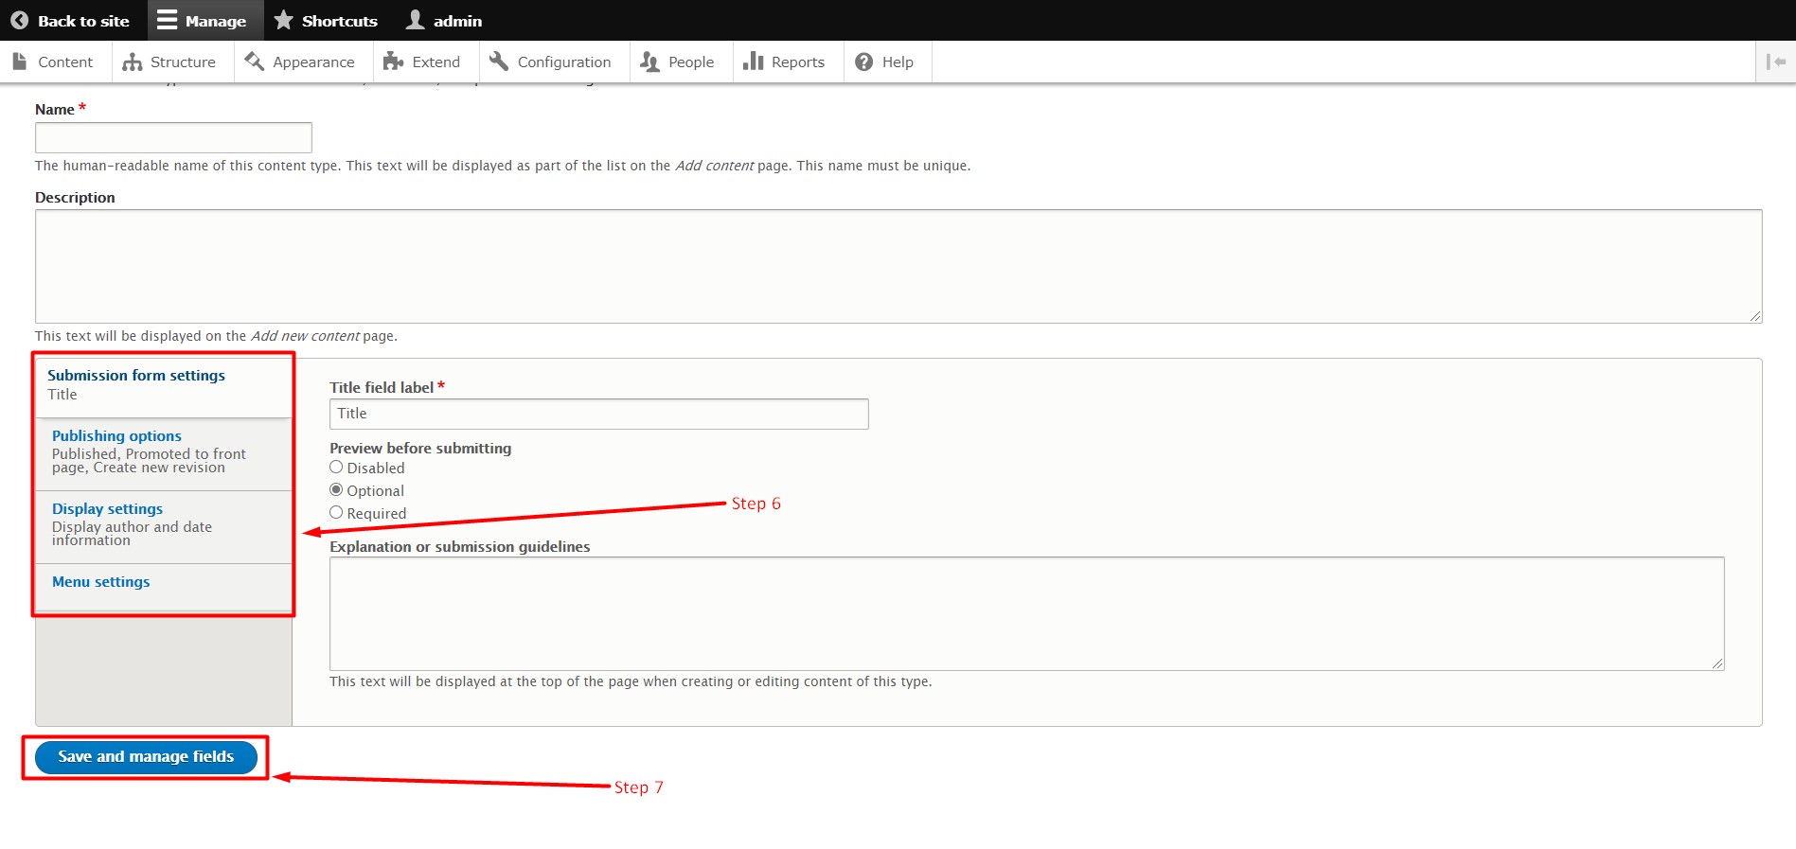Click Back to site link text
This screenshot has height=849, width=1796.
[83, 21]
